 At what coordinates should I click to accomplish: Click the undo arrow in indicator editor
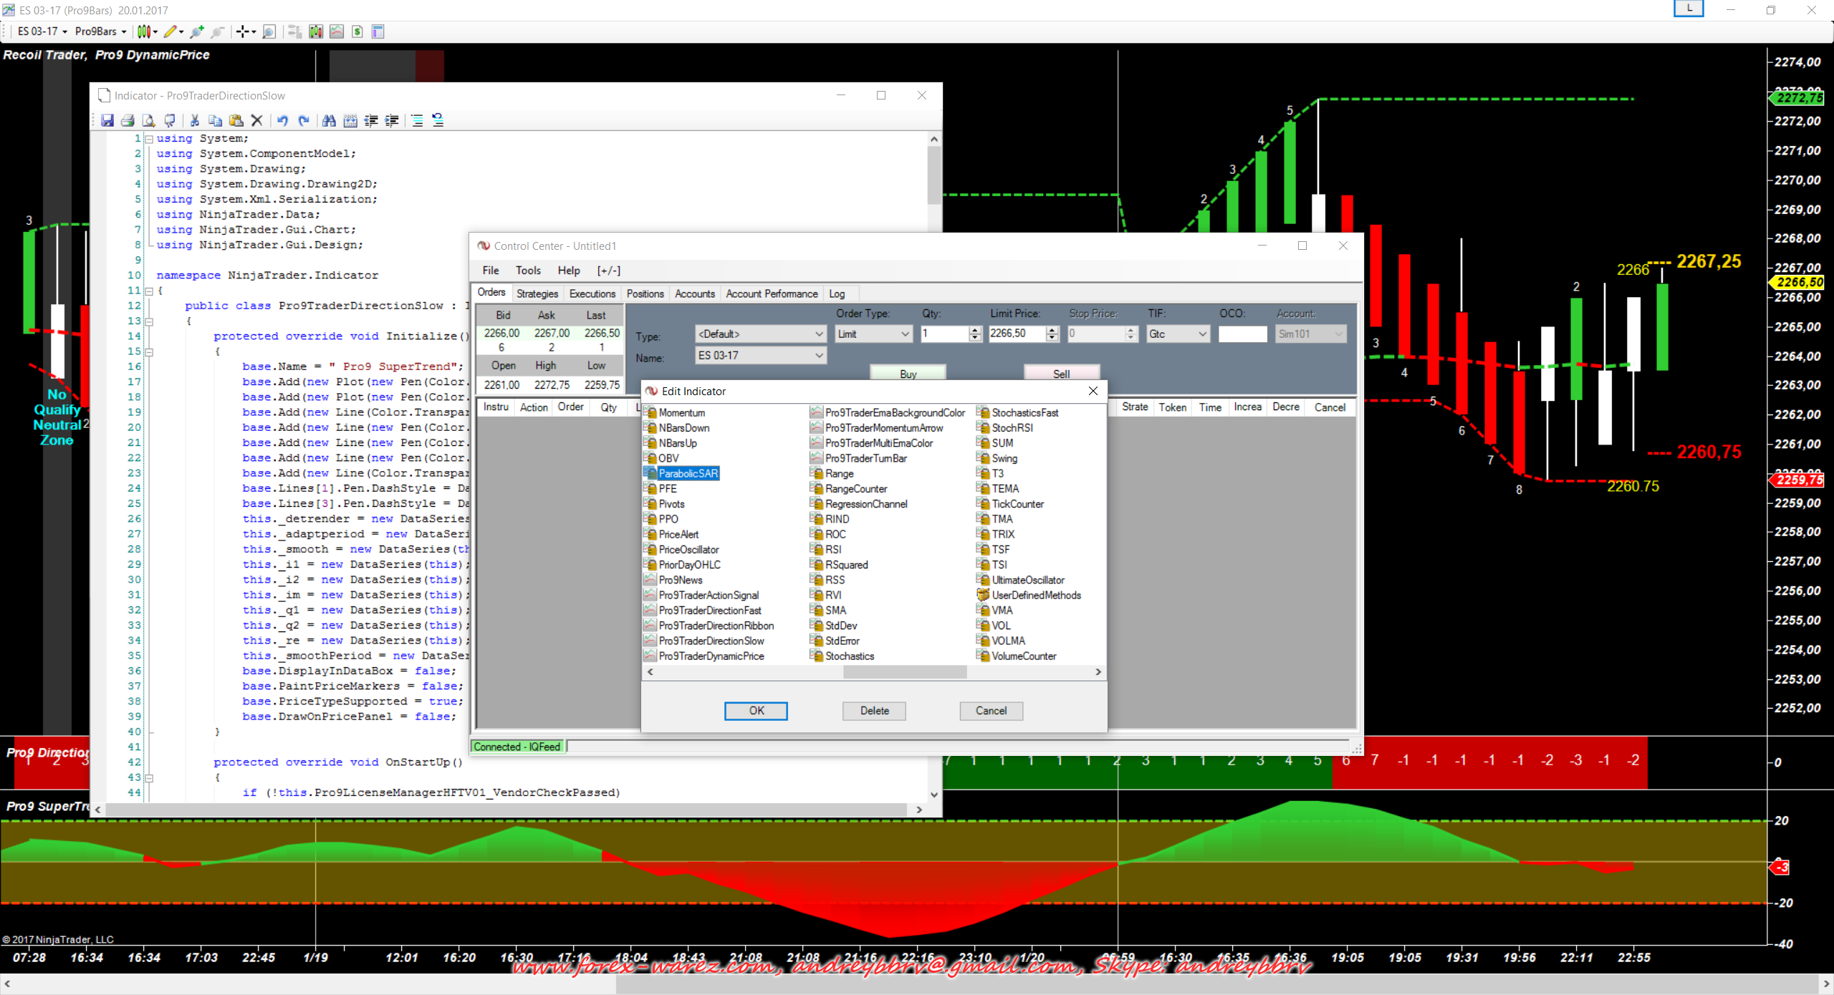(282, 120)
